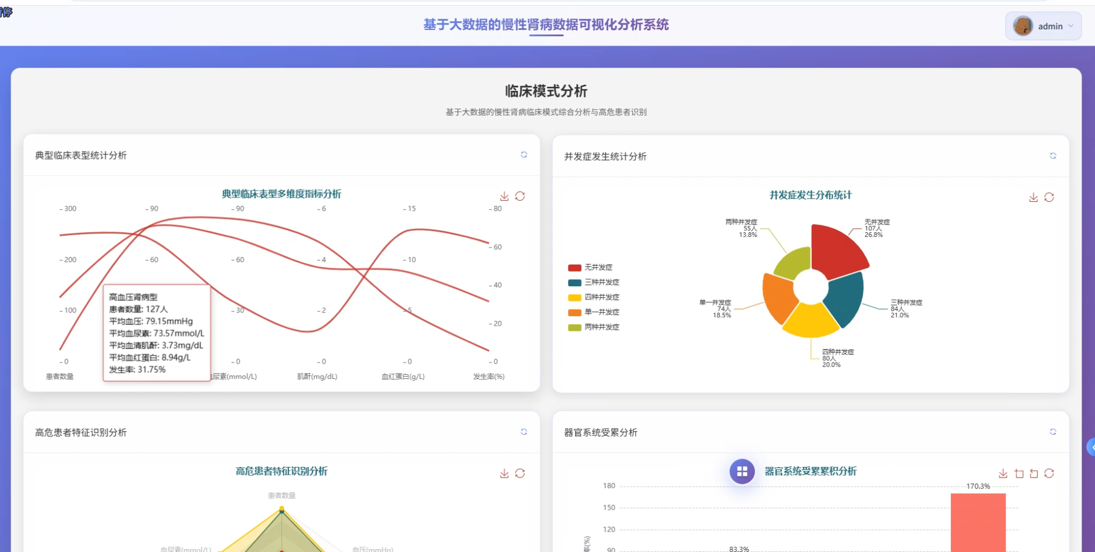Refresh the 并发症发生统计分析 card header icon
Screen dimensions: 1095x552
click(x=1053, y=156)
